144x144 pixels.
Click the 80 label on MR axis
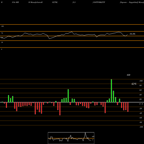tap(141, 86)
